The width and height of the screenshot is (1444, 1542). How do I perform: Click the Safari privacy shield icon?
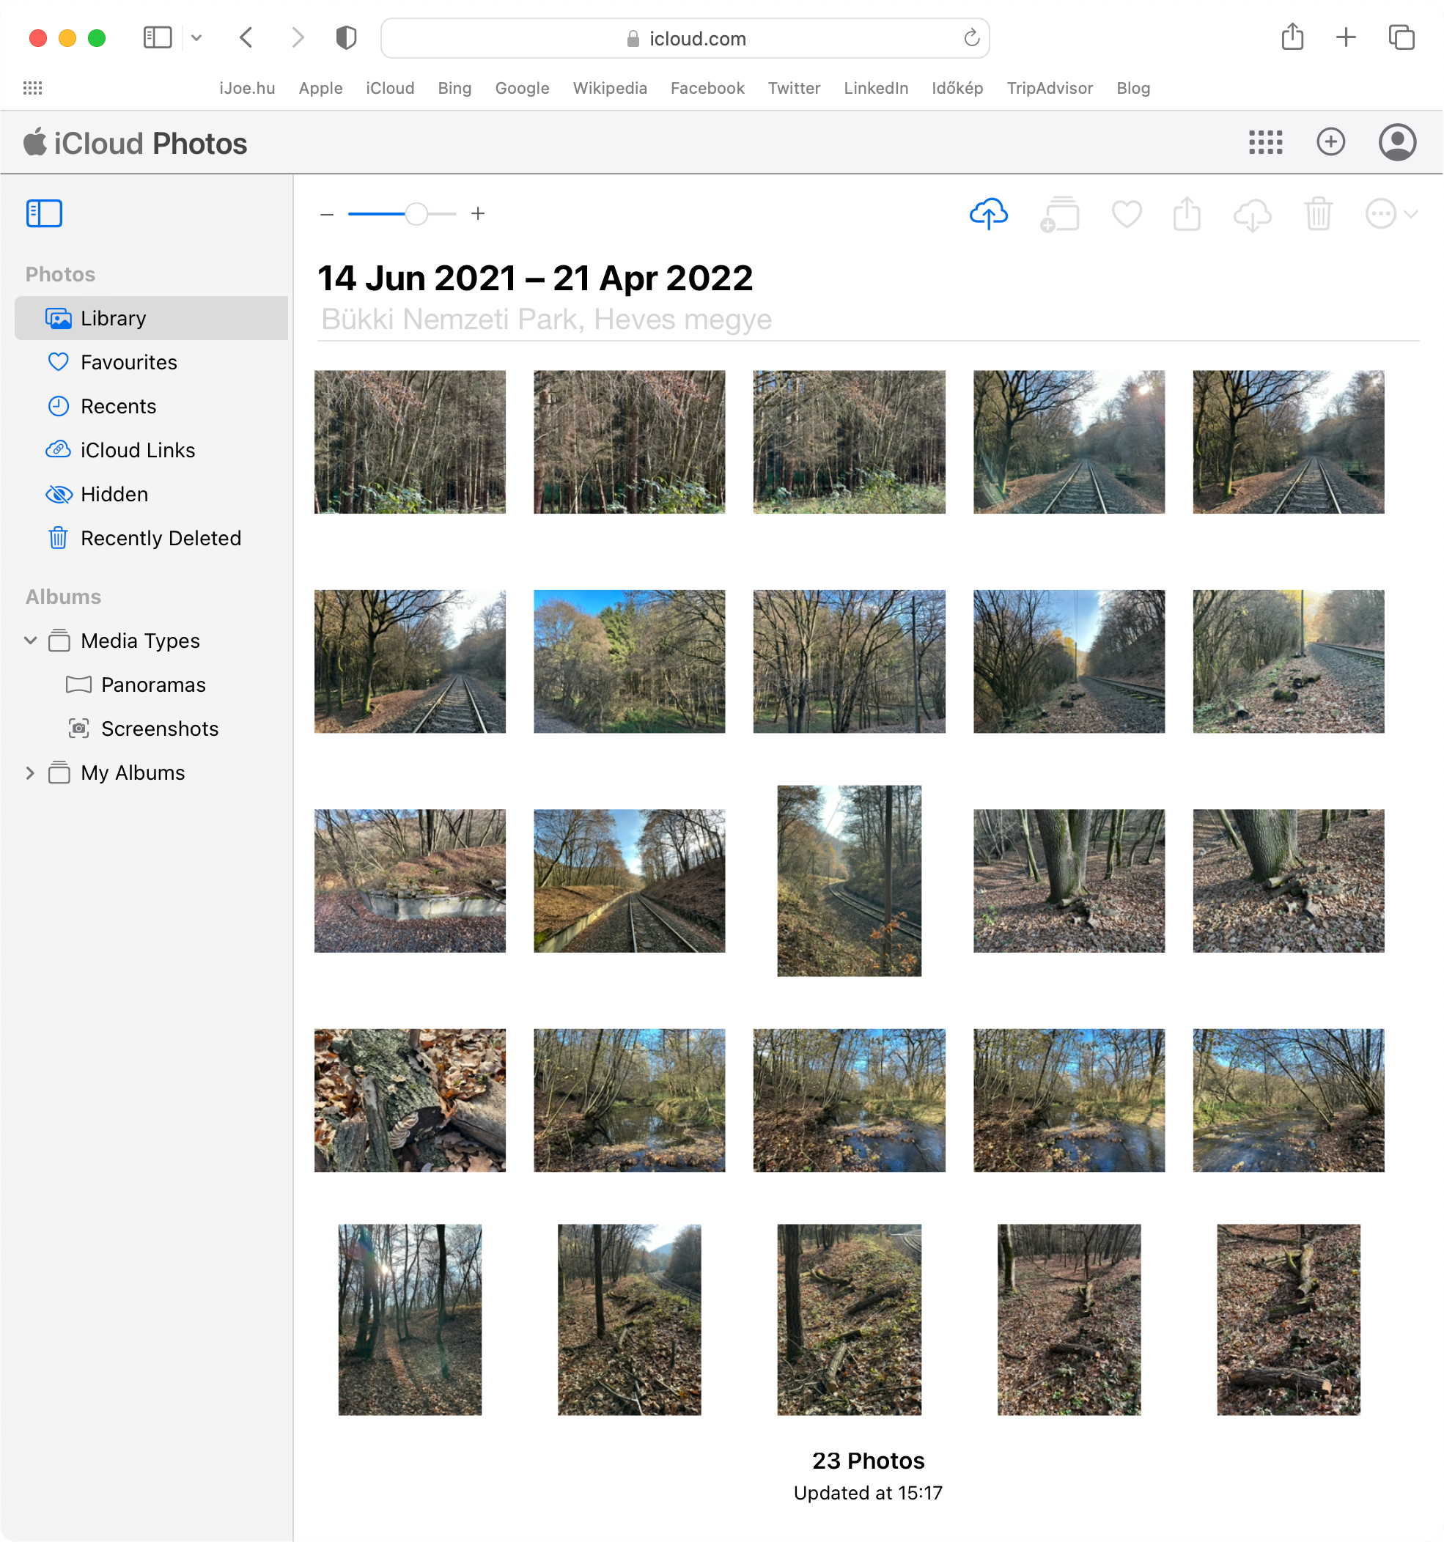[346, 38]
